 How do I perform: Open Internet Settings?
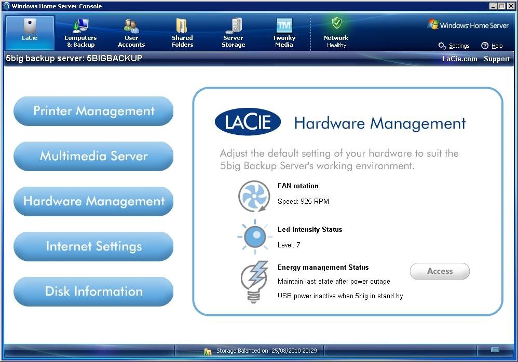[x=93, y=246]
